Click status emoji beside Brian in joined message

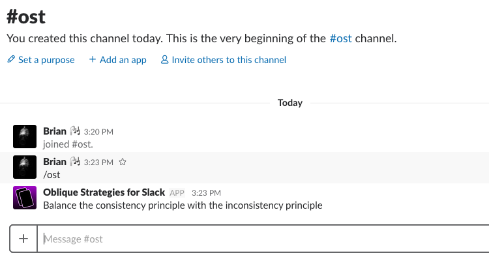click(x=75, y=131)
